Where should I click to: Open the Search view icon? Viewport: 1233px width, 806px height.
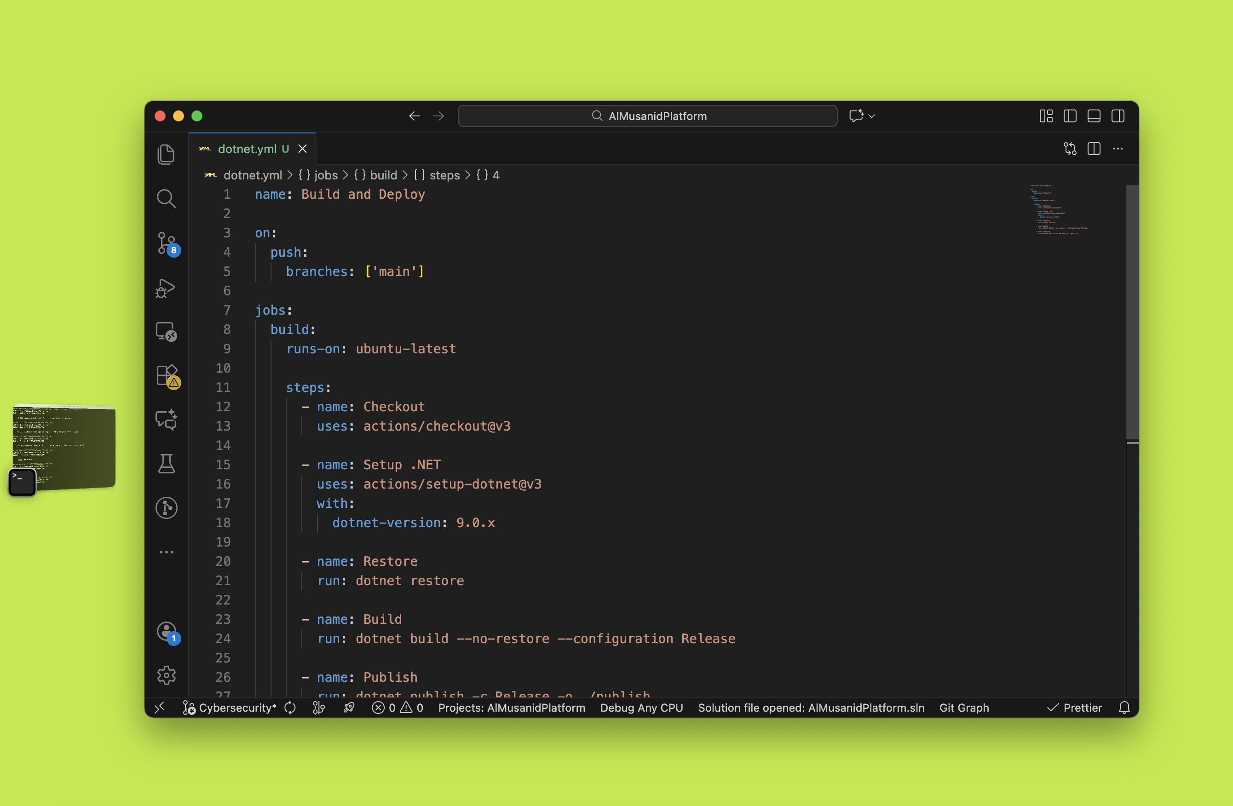click(166, 198)
